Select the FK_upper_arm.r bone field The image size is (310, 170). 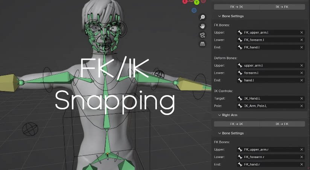pyautogui.click(x=271, y=149)
